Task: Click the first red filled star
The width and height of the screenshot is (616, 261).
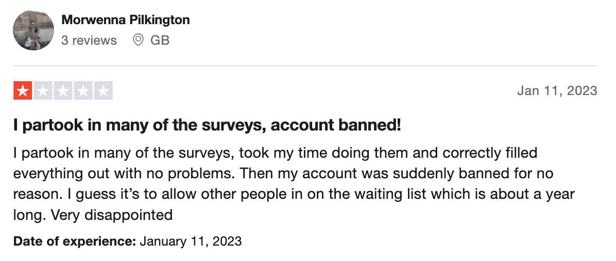Action: 23,90
